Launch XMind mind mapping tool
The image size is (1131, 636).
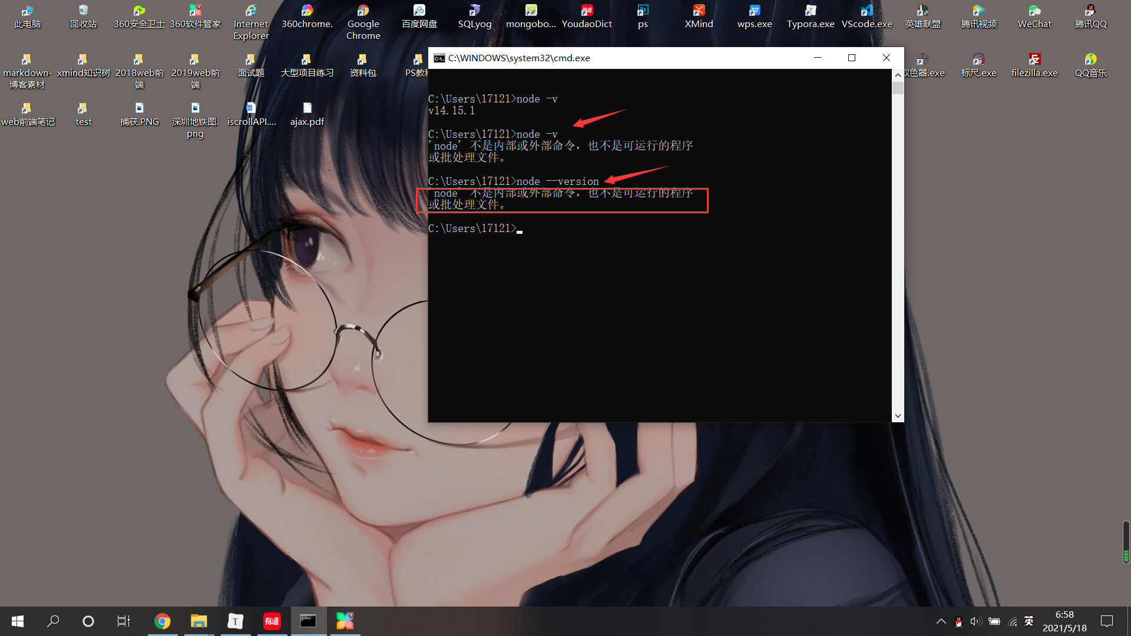pos(697,13)
